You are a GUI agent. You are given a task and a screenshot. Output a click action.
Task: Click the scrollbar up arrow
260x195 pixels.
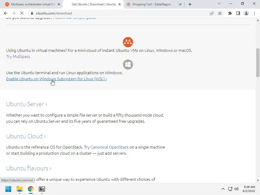click(x=258, y=20)
